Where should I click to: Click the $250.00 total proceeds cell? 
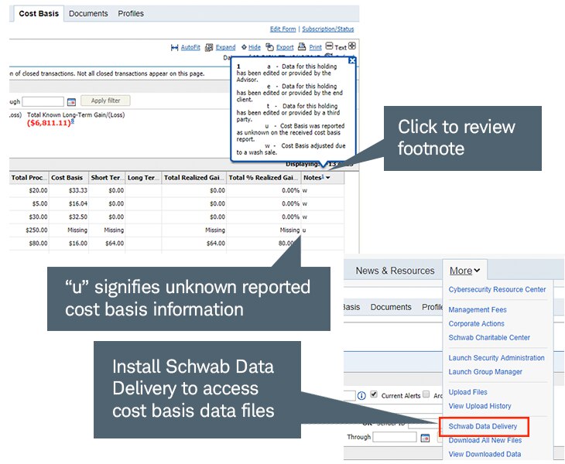coord(36,230)
